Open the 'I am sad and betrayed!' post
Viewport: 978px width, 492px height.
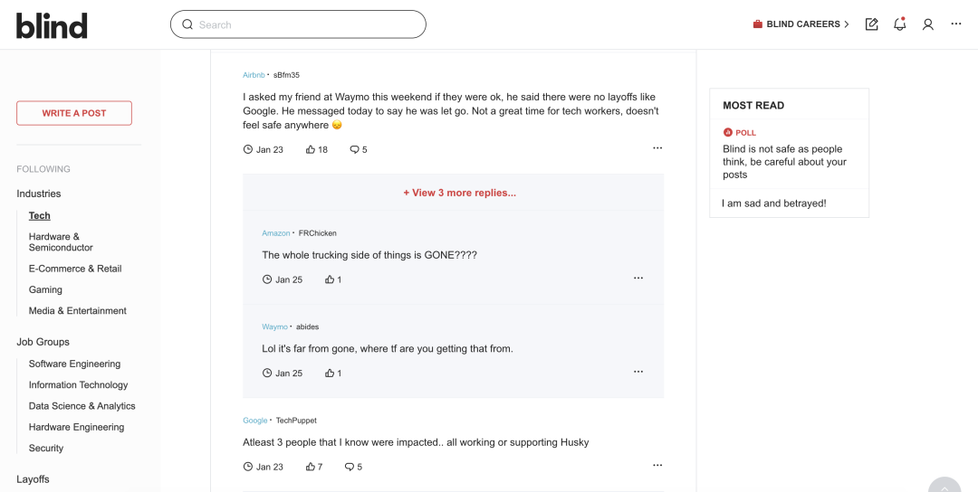click(x=774, y=203)
